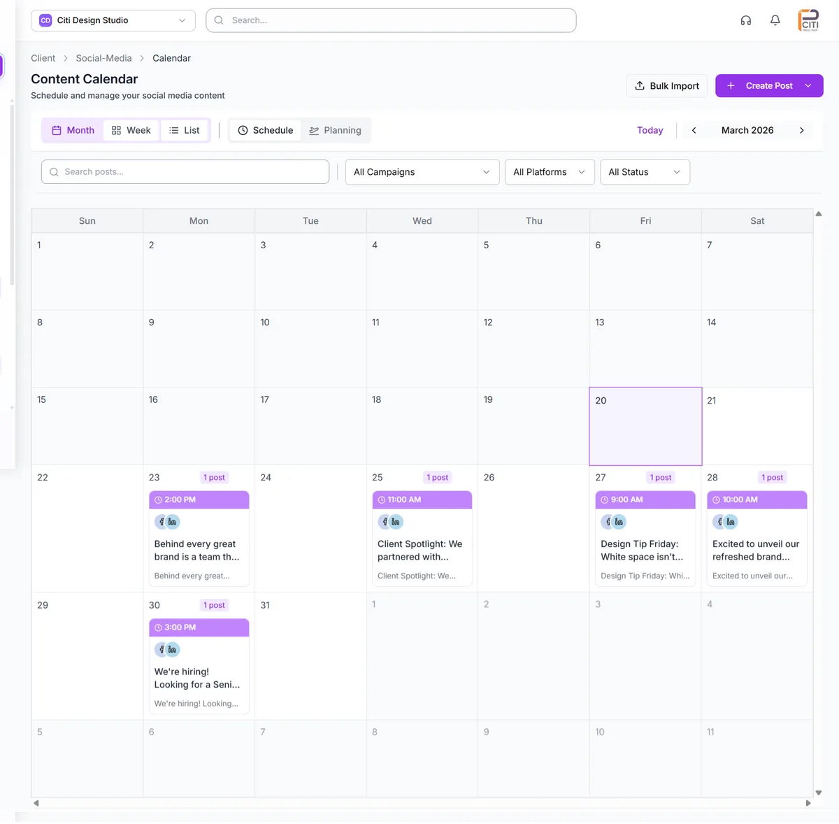Click inside the Search posts field

185,171
